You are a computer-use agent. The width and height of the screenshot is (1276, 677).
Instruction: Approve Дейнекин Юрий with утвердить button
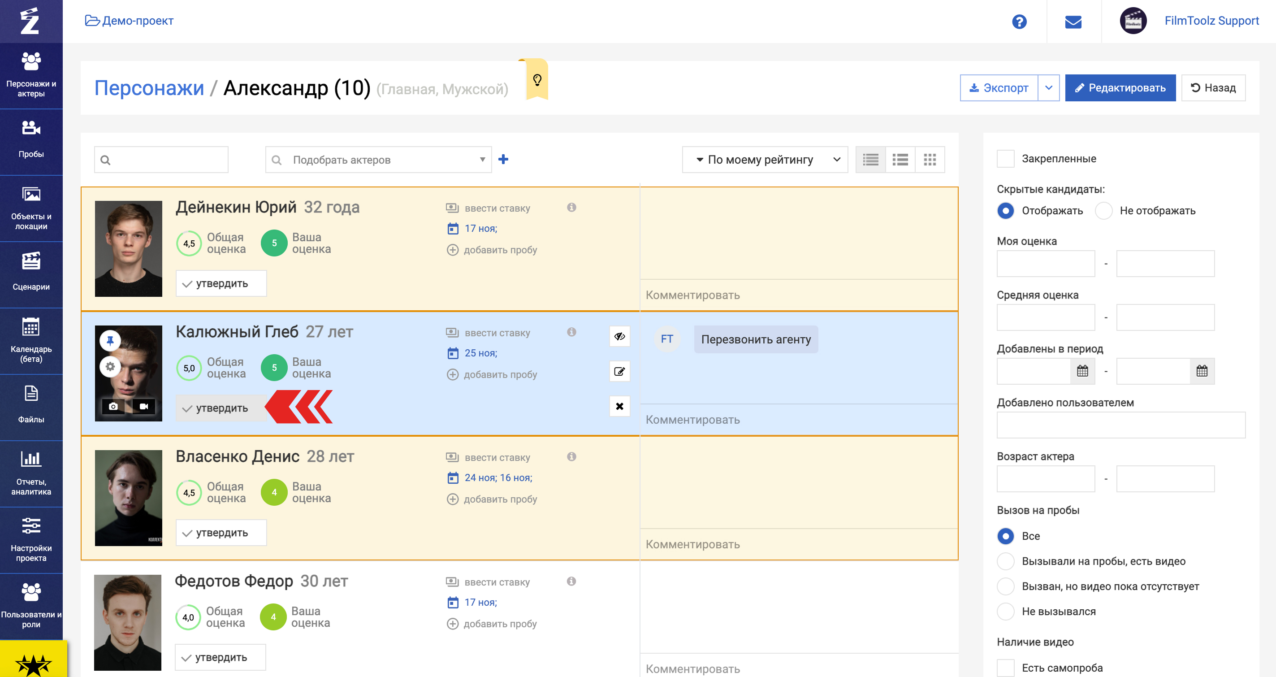click(x=221, y=283)
